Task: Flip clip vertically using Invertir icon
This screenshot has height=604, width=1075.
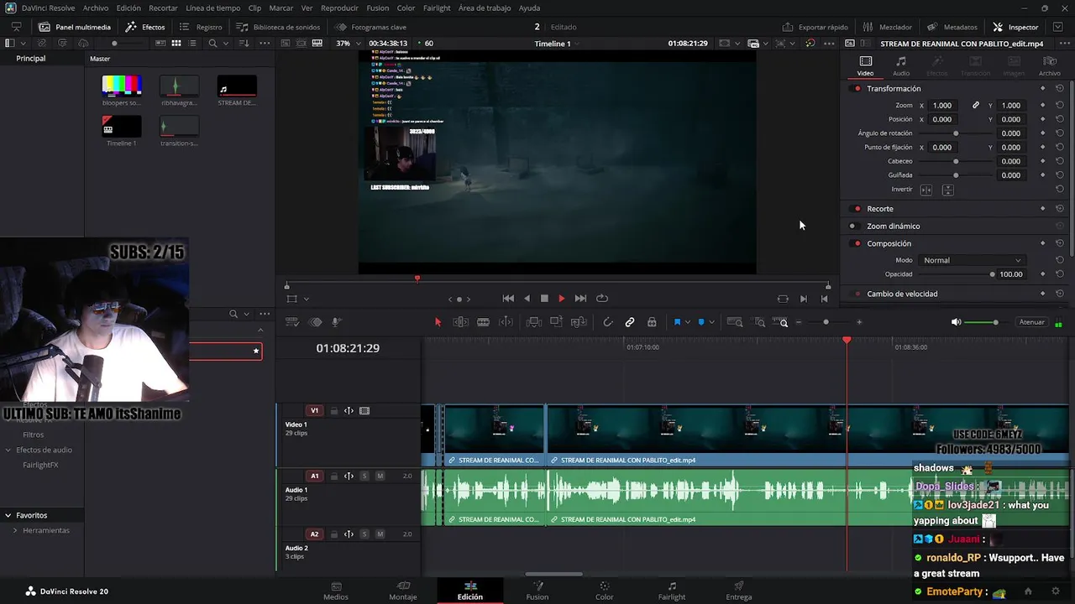Action: coord(947,190)
